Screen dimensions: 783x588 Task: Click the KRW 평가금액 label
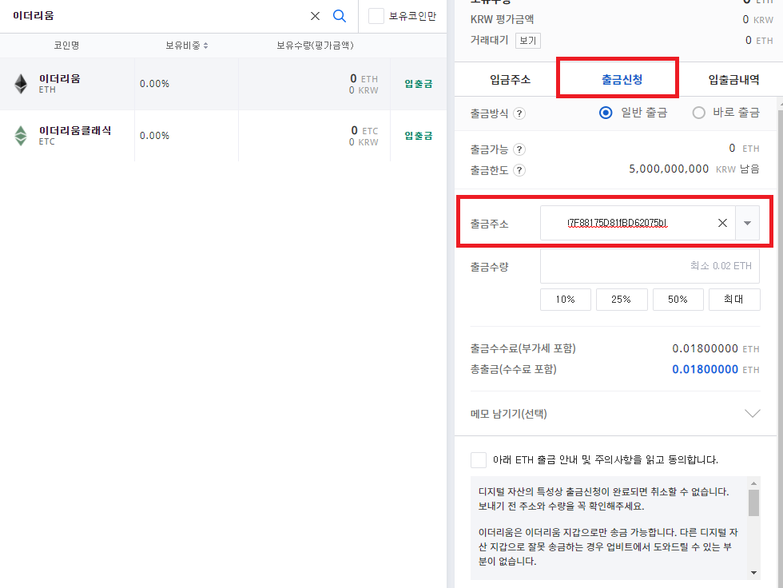[502, 19]
